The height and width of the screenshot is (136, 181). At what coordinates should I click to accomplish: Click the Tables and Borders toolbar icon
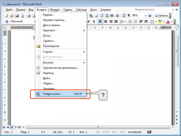[x=96, y=16]
